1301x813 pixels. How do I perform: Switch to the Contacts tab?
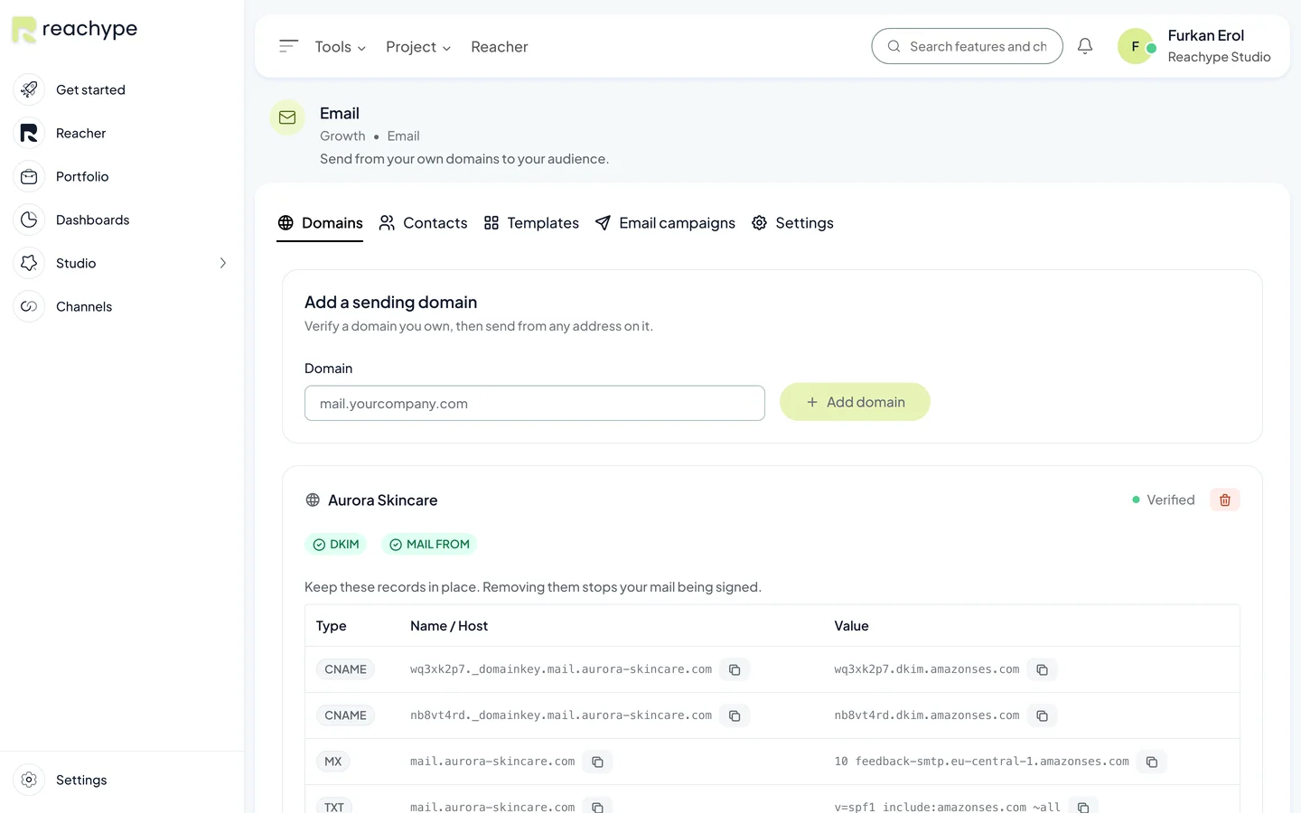point(423,223)
